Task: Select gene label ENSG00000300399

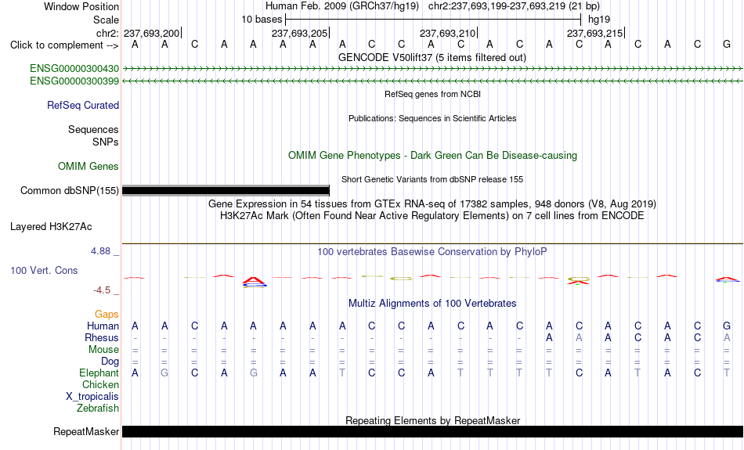Action: [74, 81]
